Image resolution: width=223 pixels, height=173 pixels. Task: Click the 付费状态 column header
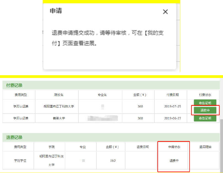tap(205, 95)
